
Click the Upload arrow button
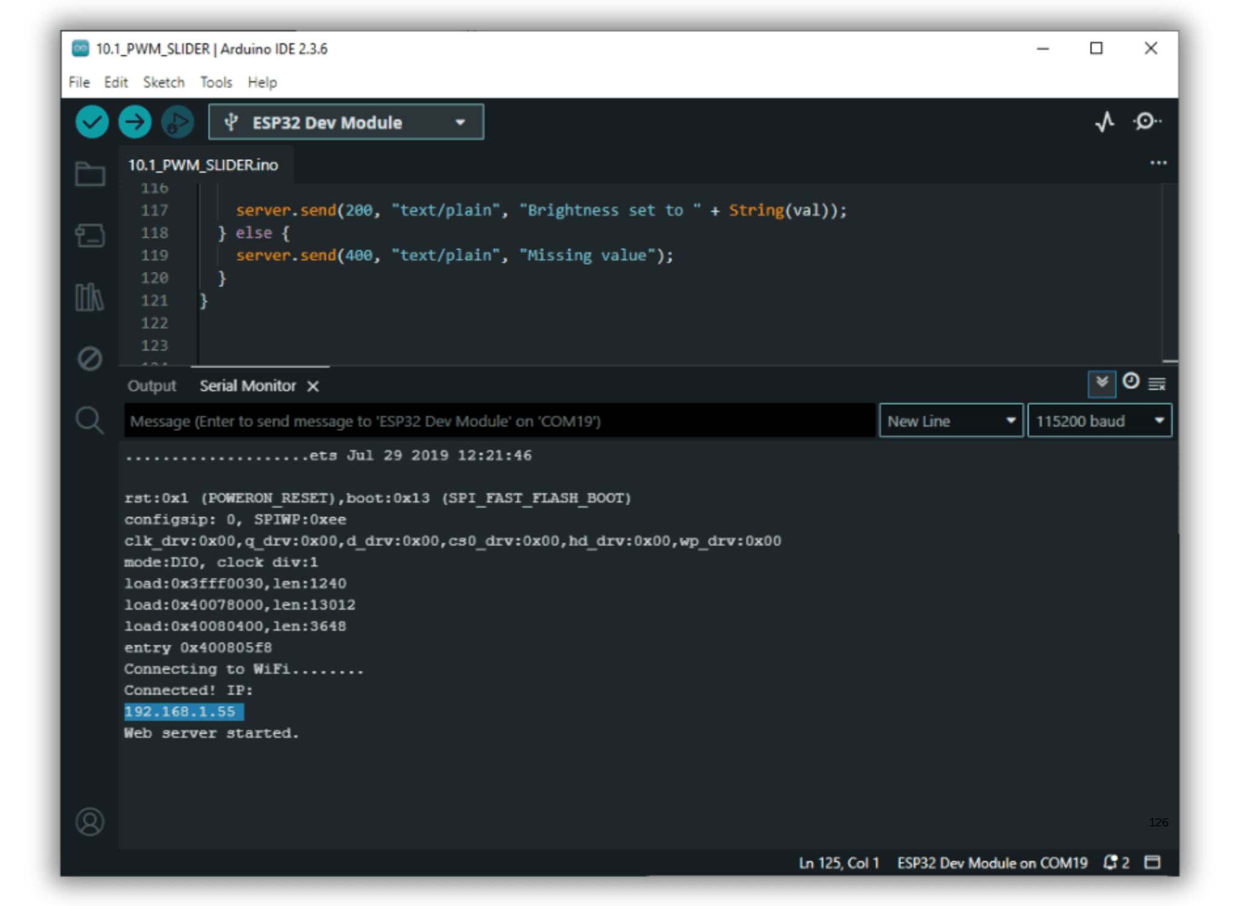point(134,122)
